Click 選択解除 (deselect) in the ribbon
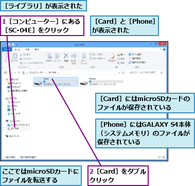Image resolution: width=195 pixels, height=186 pixels. [x=135, y=58]
